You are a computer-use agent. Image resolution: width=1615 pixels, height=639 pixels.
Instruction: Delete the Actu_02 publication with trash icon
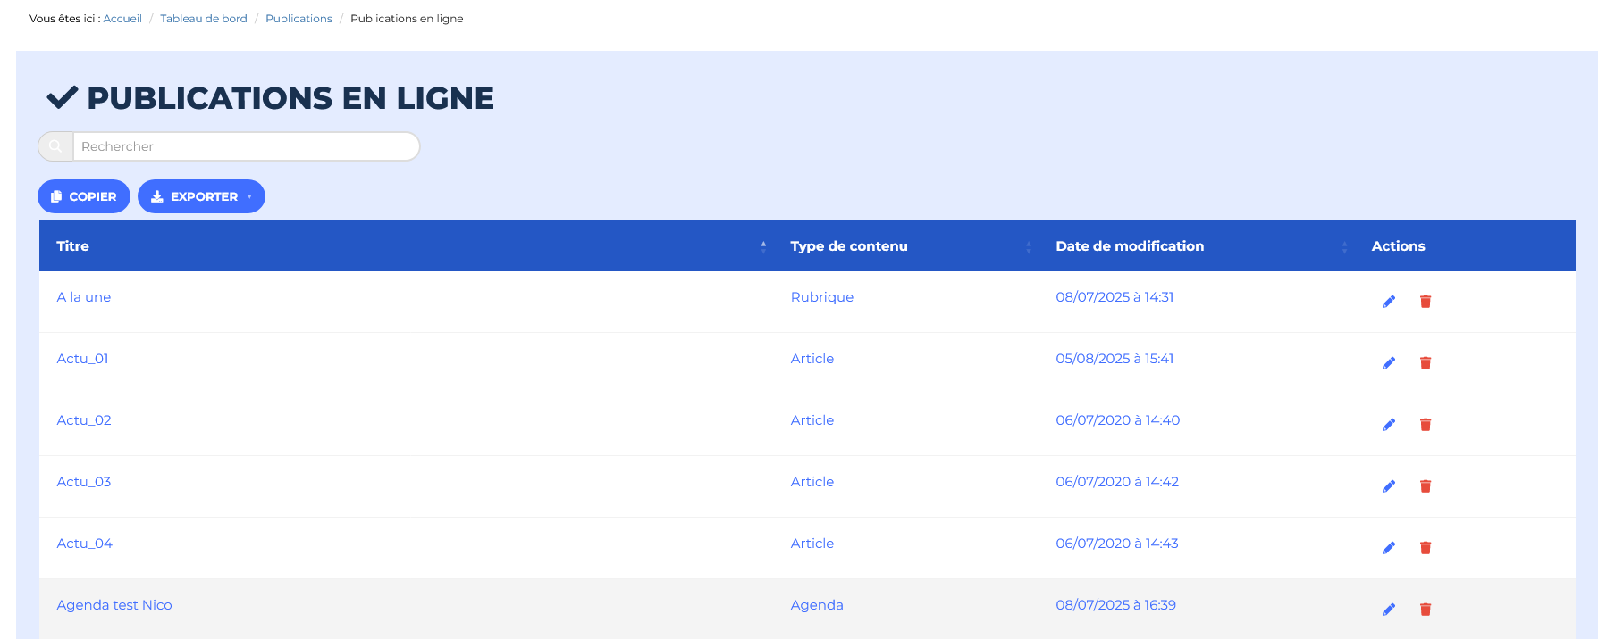tap(1425, 425)
